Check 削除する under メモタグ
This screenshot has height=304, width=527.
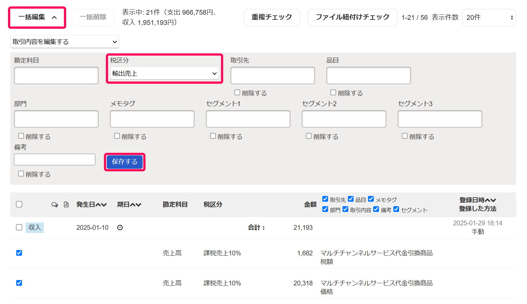[117, 136]
